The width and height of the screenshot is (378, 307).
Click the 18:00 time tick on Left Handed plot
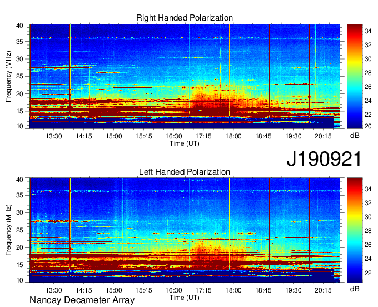click(233, 290)
